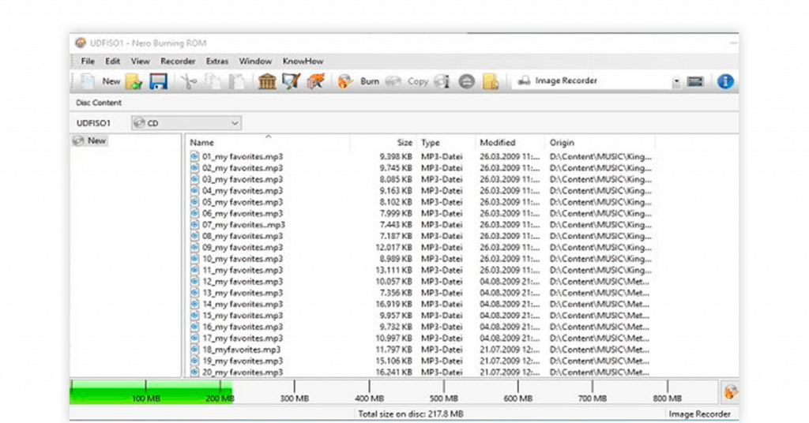809x423 pixels.
Task: Select file 18_myfavorites.mp3 in list
Action: [x=241, y=350]
